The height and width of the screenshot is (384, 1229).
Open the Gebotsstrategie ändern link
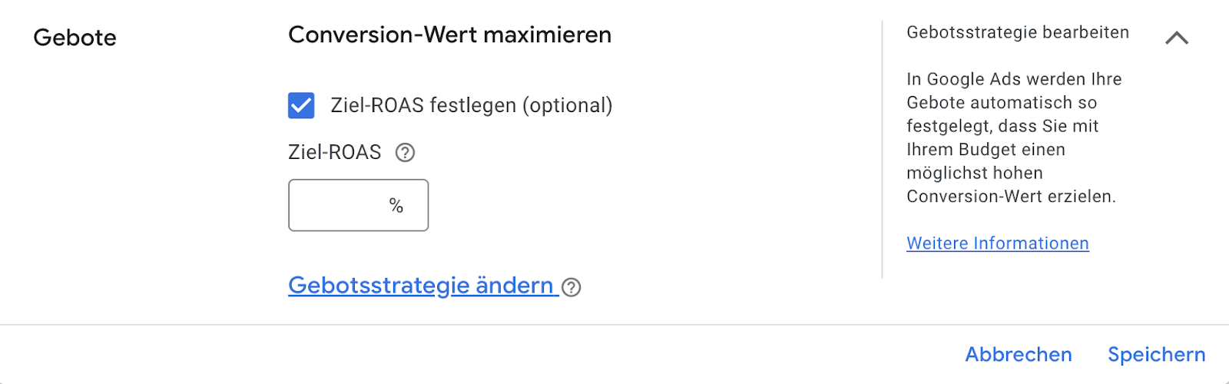pos(421,286)
